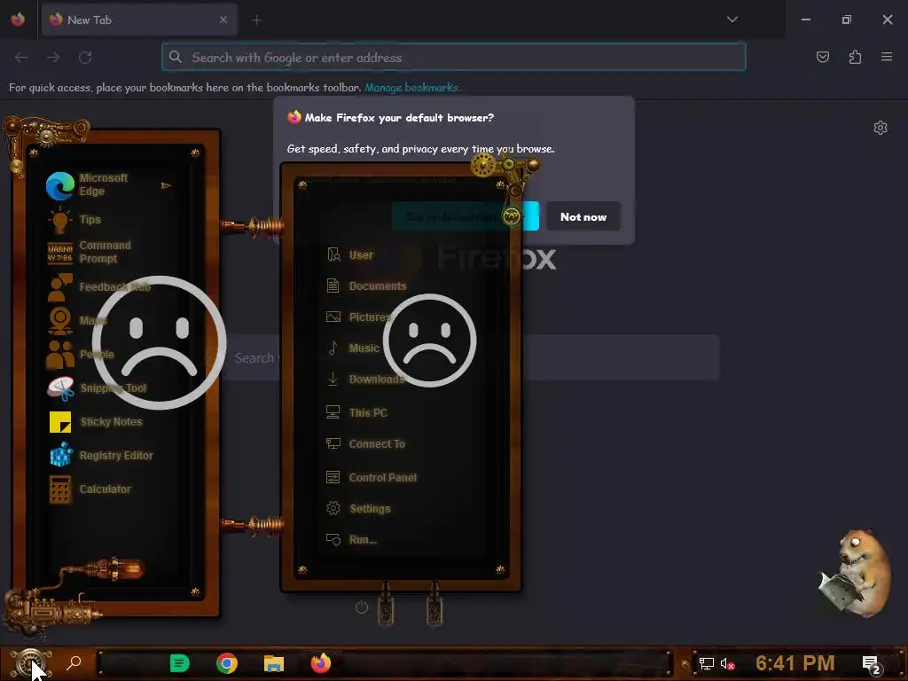Select Run... in start menu
Screen dimensions: 908x681
coord(351,540)
